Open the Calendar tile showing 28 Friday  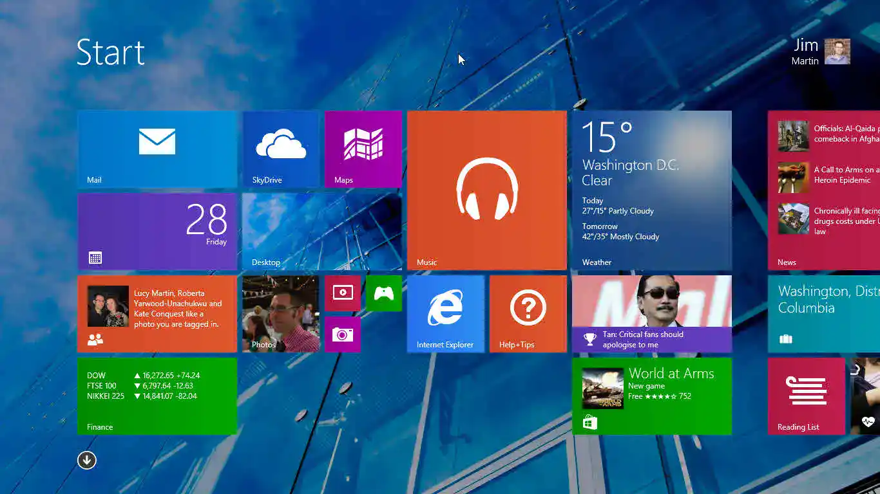tap(157, 232)
